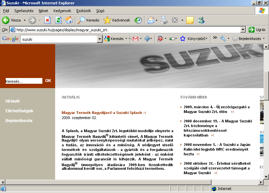Image resolution: width=269 pixels, height=193 pixels.
Task: Open the Gmail dropdown arrow
Action: point(141,39)
